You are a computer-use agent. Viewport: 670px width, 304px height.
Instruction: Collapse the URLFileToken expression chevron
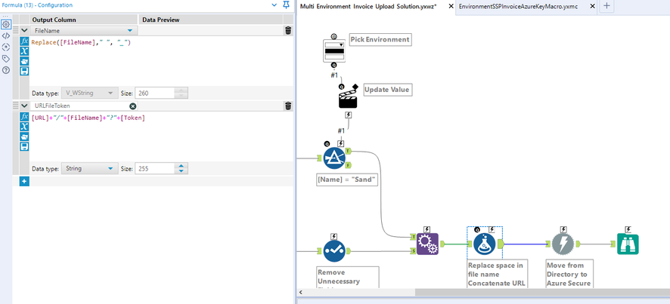pyautogui.click(x=24, y=106)
